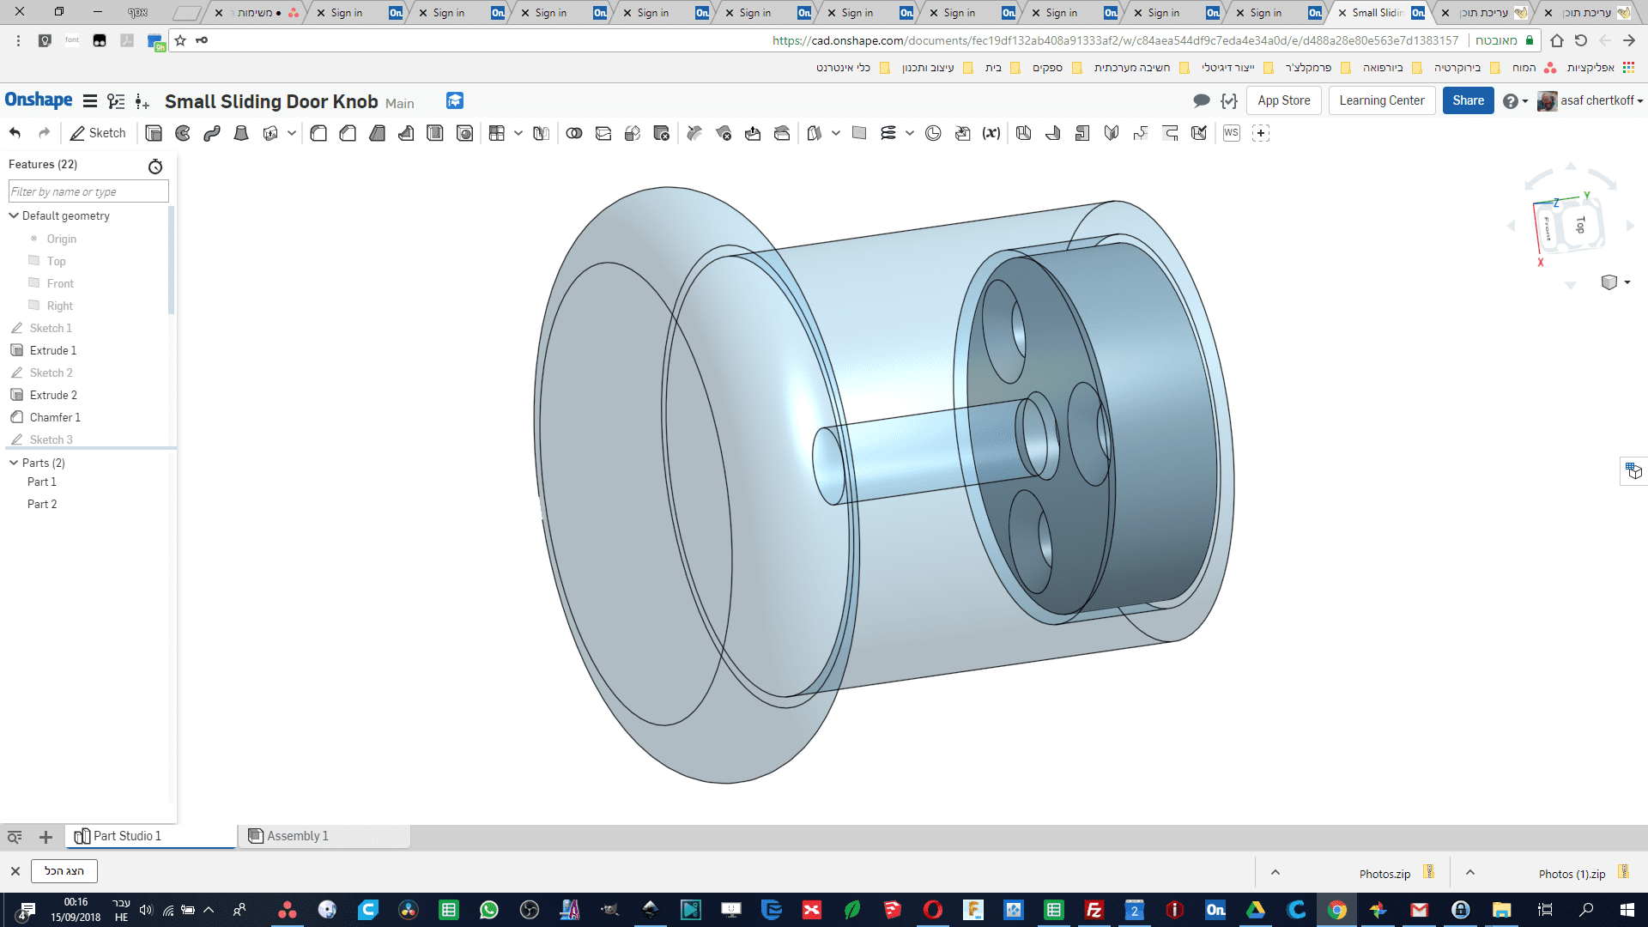Select the Modify fillet tool
1648x927 pixels.
[694, 133]
